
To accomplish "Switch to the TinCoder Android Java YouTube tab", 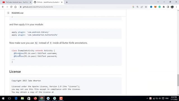I will [17, 2].
